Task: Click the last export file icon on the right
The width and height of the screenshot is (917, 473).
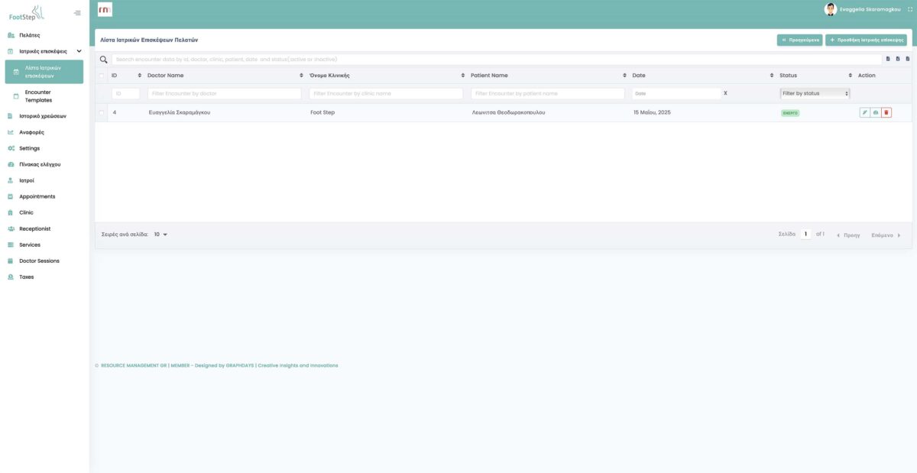Action: click(907, 59)
